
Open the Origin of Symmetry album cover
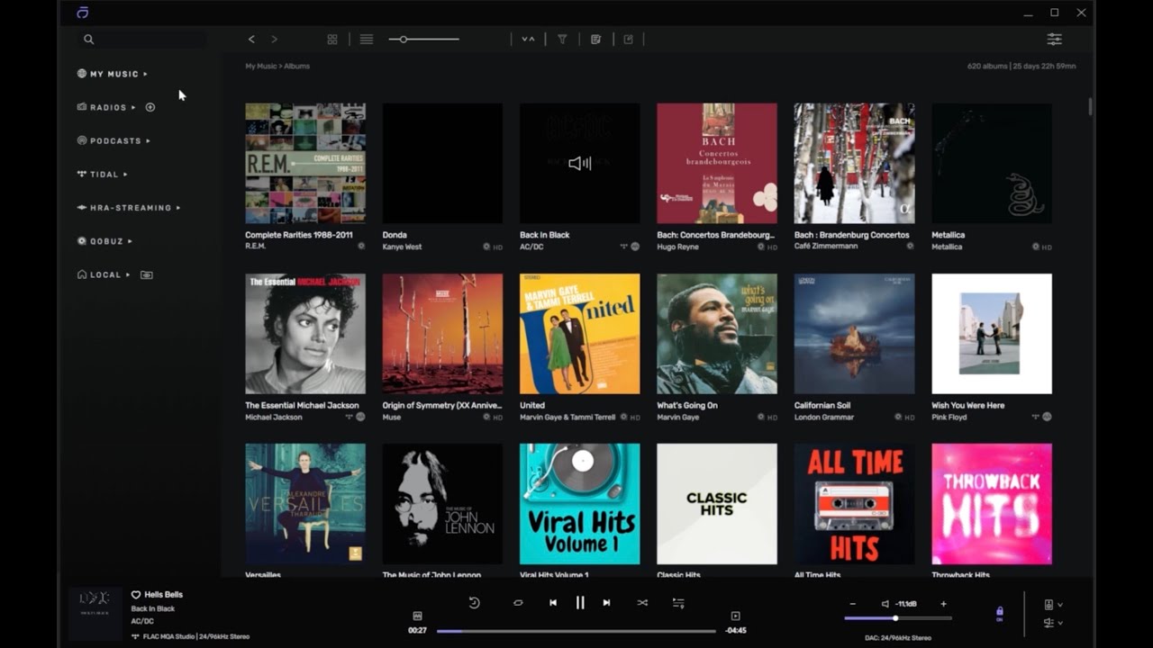(x=442, y=334)
